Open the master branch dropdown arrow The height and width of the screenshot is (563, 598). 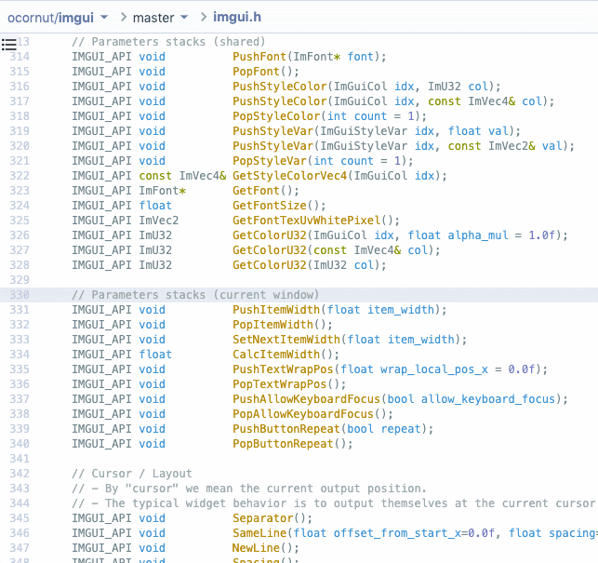(184, 17)
